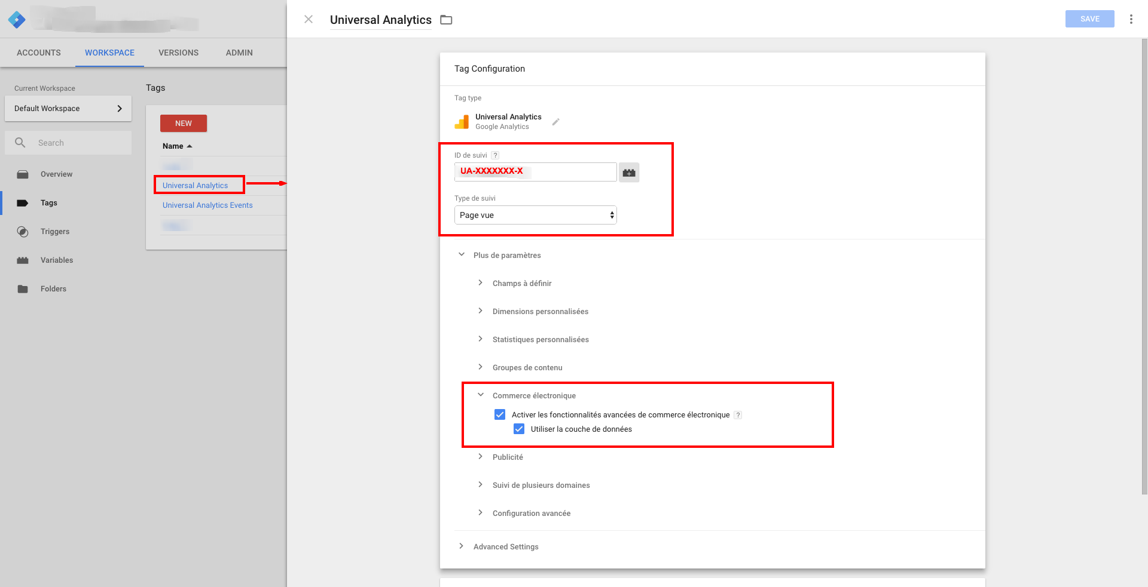Click the Tags label icon in sidebar
The height and width of the screenshot is (587, 1148).
[23, 203]
